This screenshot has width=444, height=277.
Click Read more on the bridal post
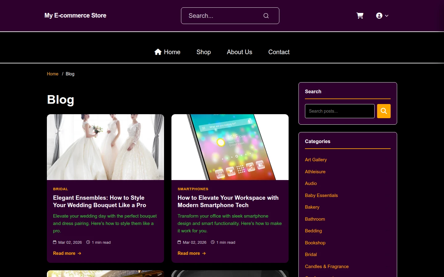pos(67,253)
